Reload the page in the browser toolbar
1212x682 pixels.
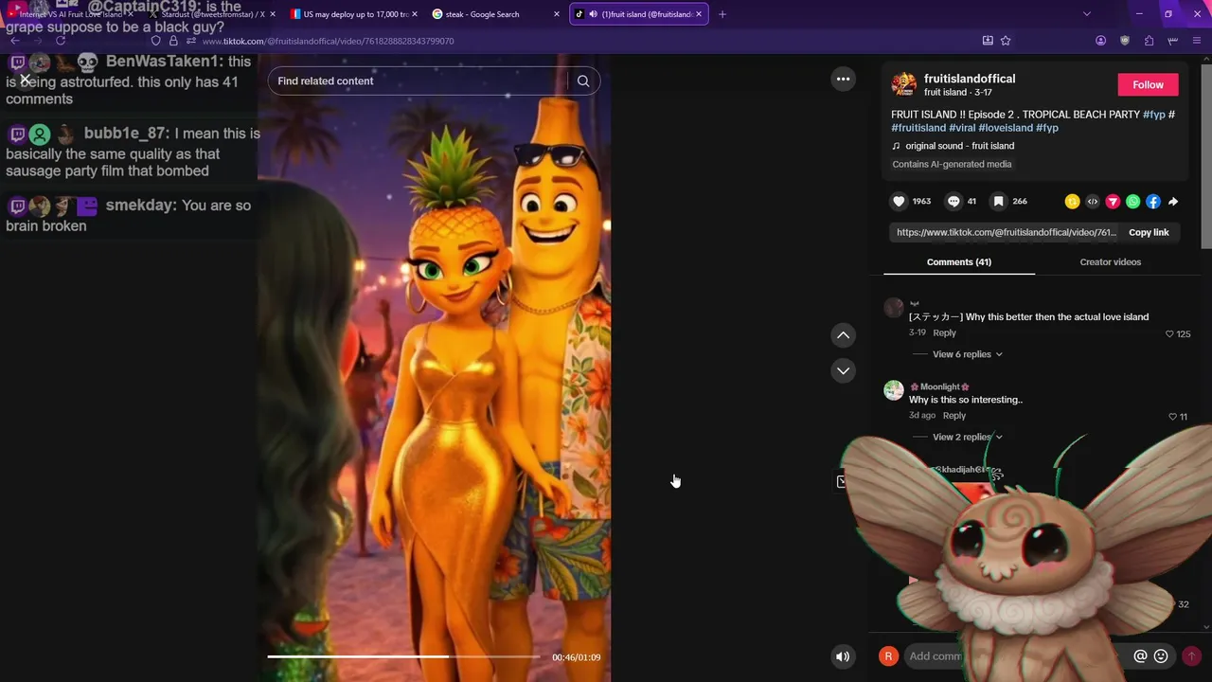61,41
